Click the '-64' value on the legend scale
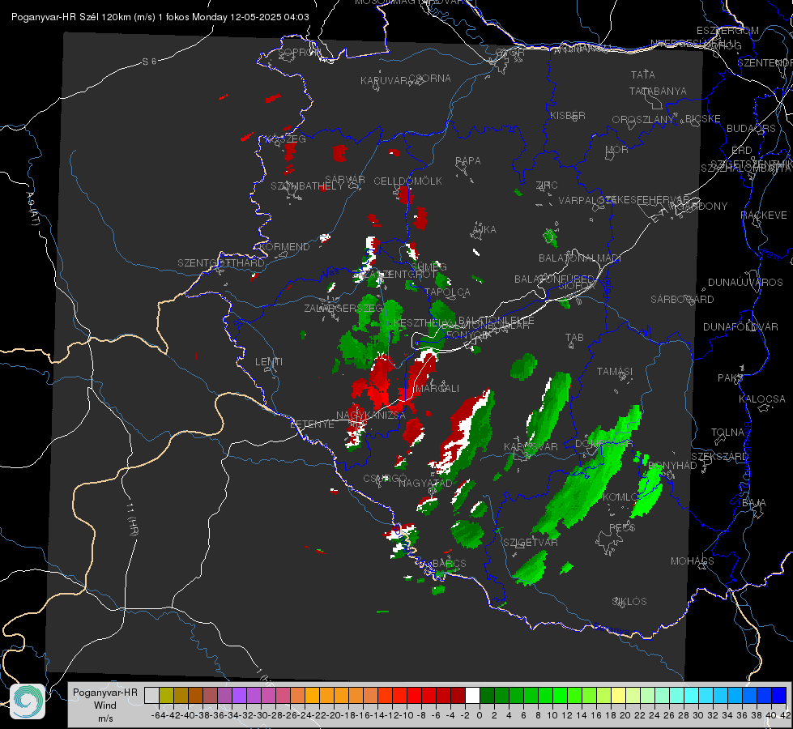The width and height of the screenshot is (793, 729). pos(158,715)
